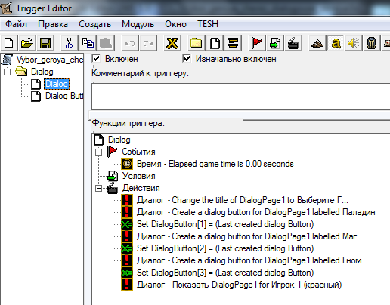Click the Redo arrow icon
This screenshot has height=305, width=390.
(x=148, y=43)
